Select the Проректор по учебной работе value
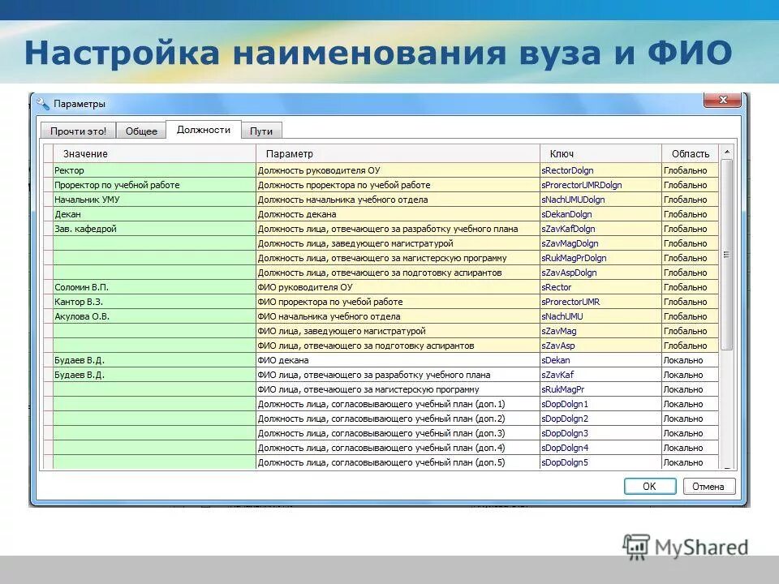Viewport: 779px width, 584px height. click(x=154, y=185)
